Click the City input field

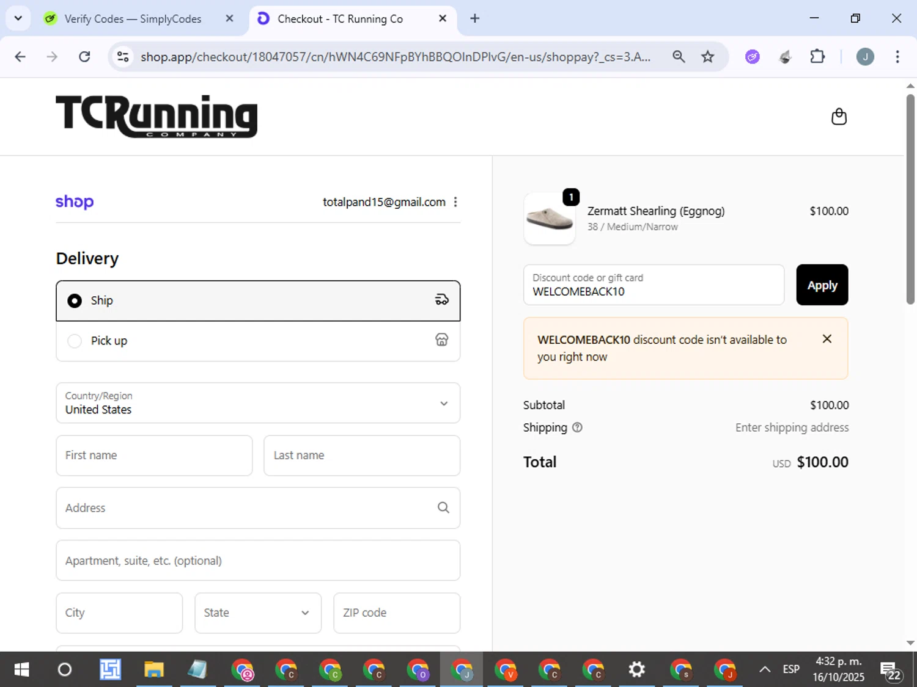119,612
